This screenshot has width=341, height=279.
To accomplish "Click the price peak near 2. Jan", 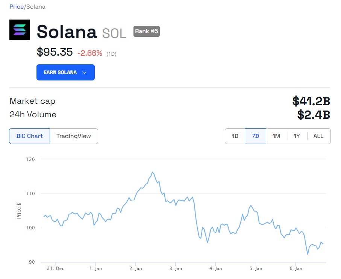I will click(153, 172).
